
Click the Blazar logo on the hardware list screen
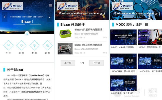(68, 5)
